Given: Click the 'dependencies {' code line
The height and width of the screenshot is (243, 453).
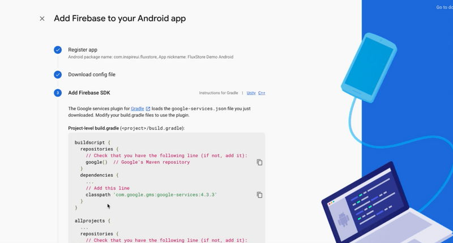Looking at the screenshot, I should (100, 175).
